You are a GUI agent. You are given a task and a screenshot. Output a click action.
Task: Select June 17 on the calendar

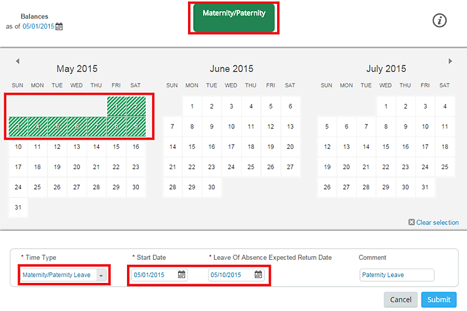(x=231, y=147)
